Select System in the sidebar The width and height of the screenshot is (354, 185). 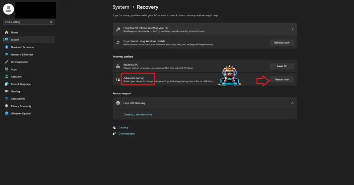(29, 40)
